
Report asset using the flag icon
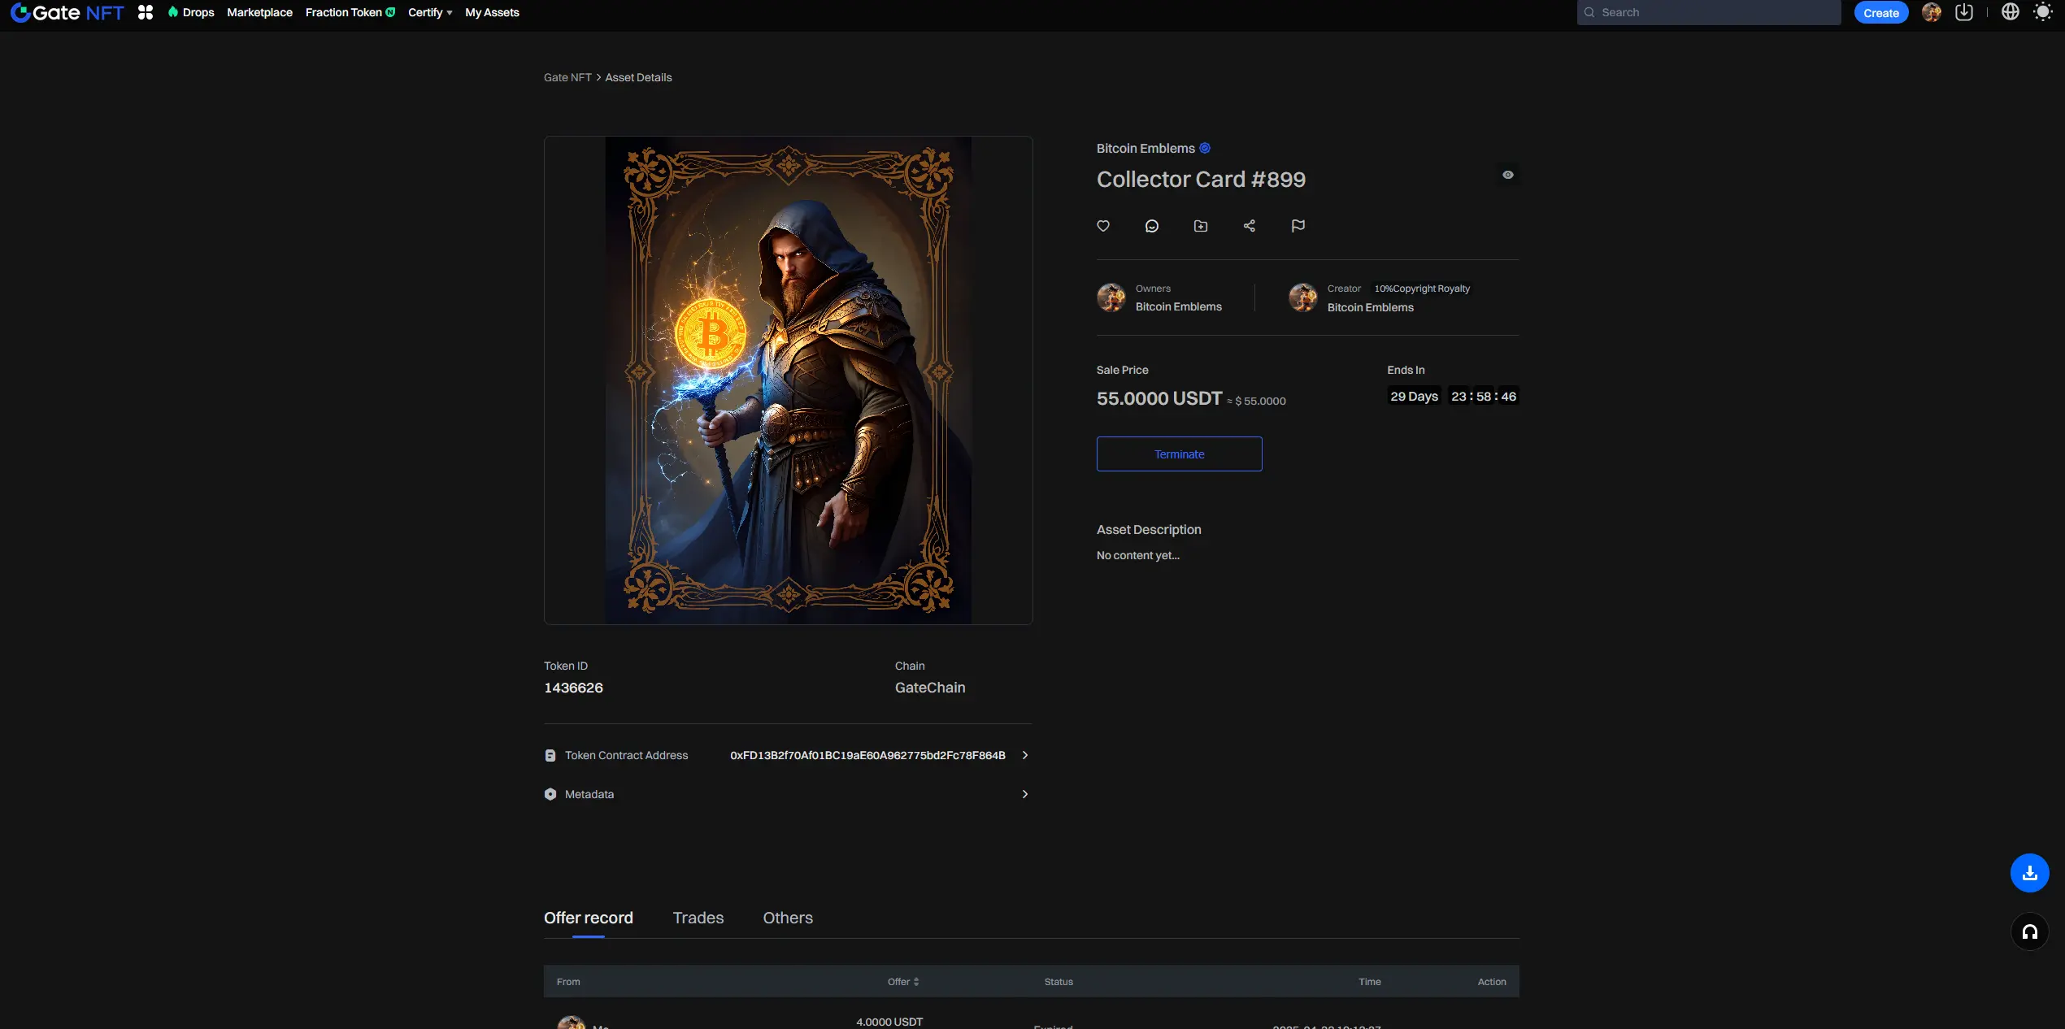[1298, 226]
